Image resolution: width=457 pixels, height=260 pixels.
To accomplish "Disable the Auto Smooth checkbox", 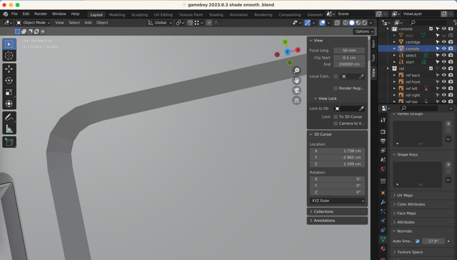I will (x=417, y=241).
